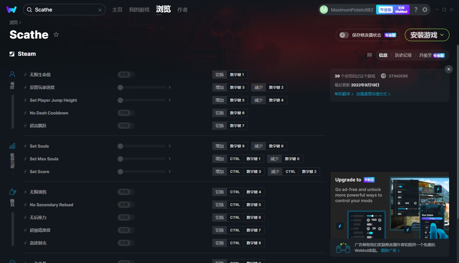The width and height of the screenshot is (459, 263).
Task: Open the 主页 tab
Action: (x=117, y=10)
